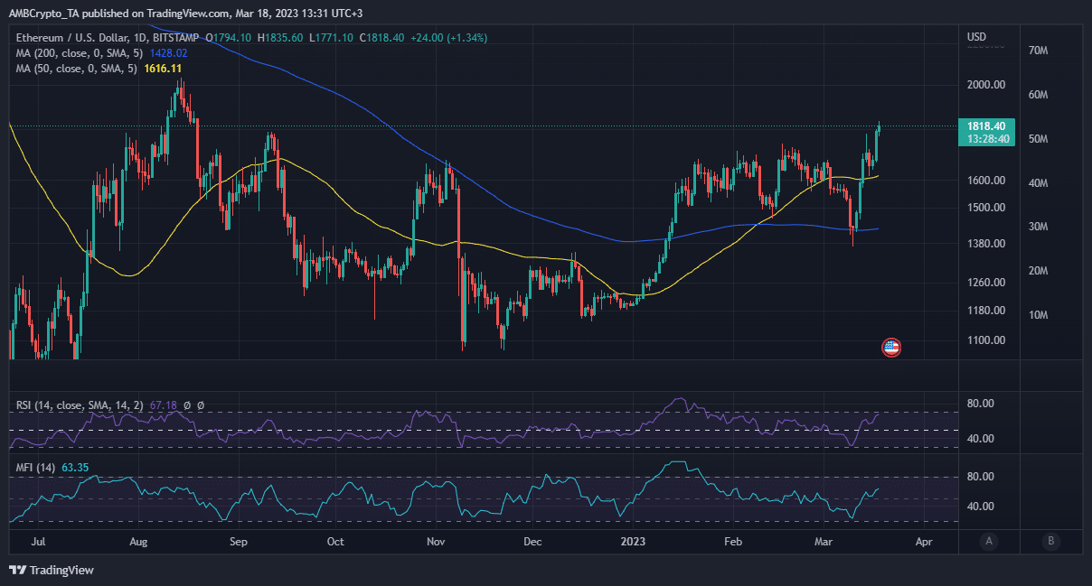Toggle the A price scale control
1092x586 pixels.
point(989,540)
